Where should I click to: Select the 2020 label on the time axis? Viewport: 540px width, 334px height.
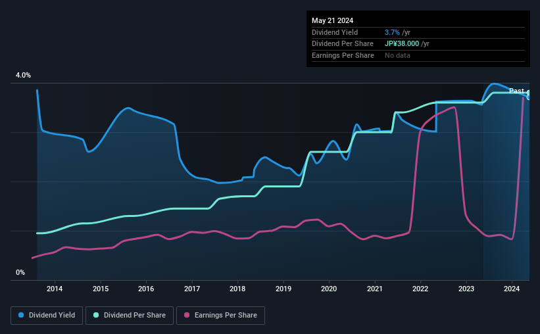pyautogui.click(x=329, y=289)
